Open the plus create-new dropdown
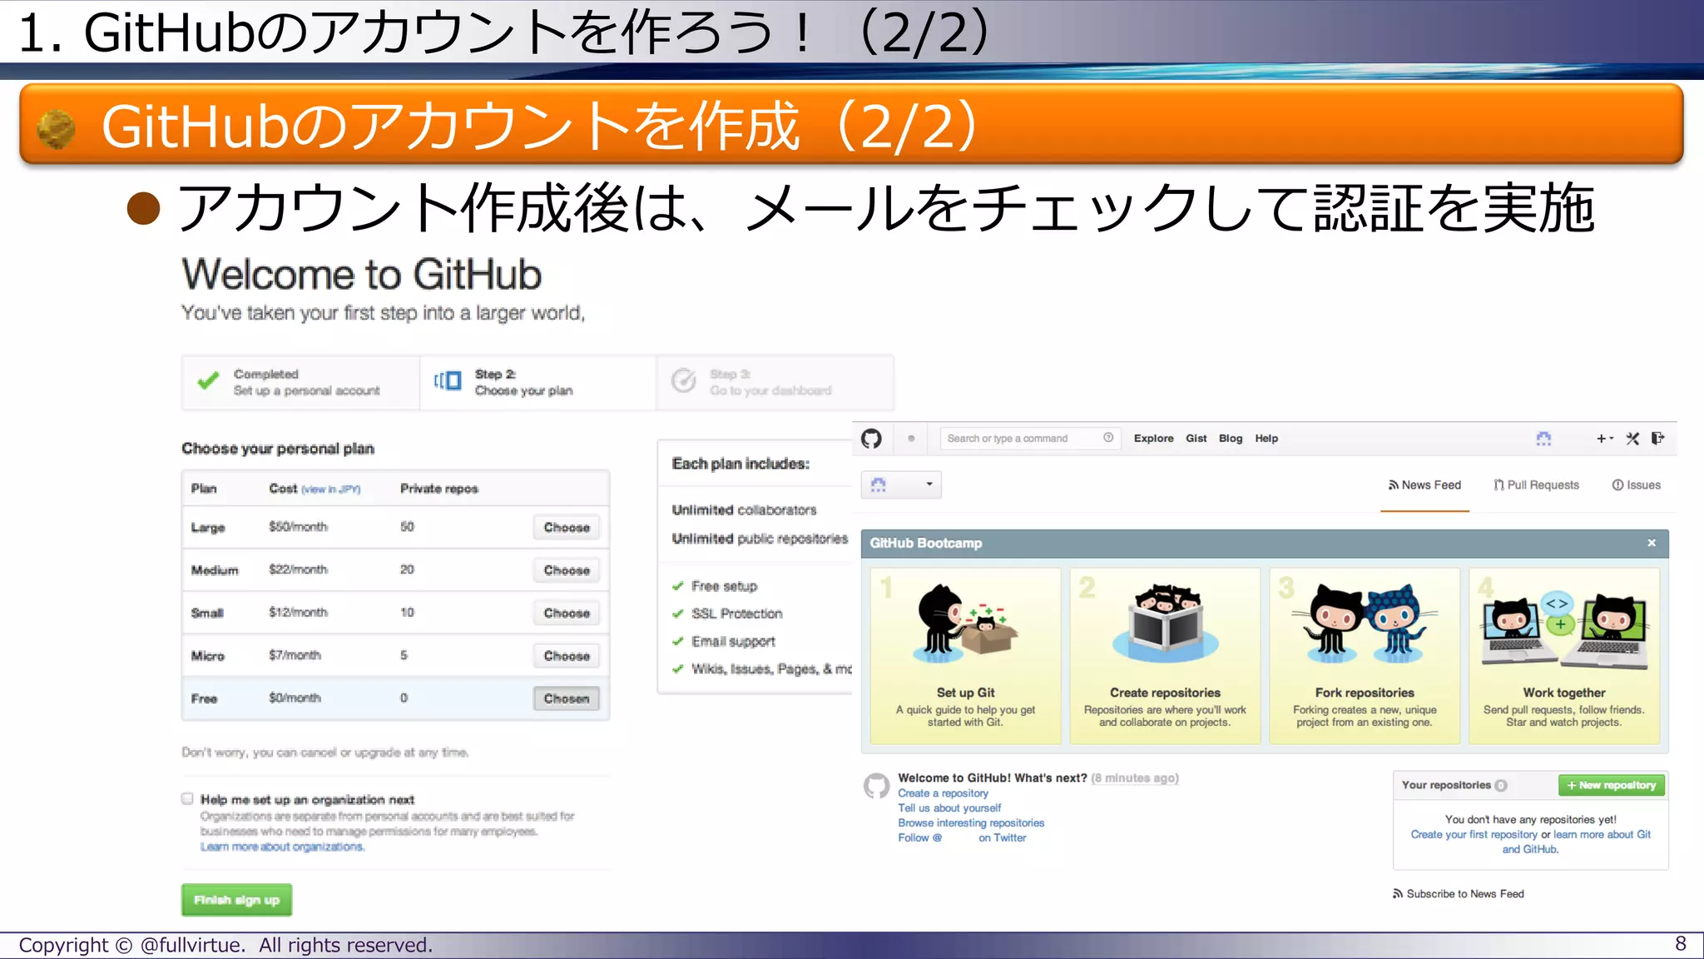The height and width of the screenshot is (959, 1704). coord(1605,439)
